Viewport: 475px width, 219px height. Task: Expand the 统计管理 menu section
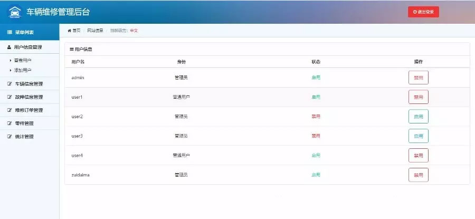point(24,137)
